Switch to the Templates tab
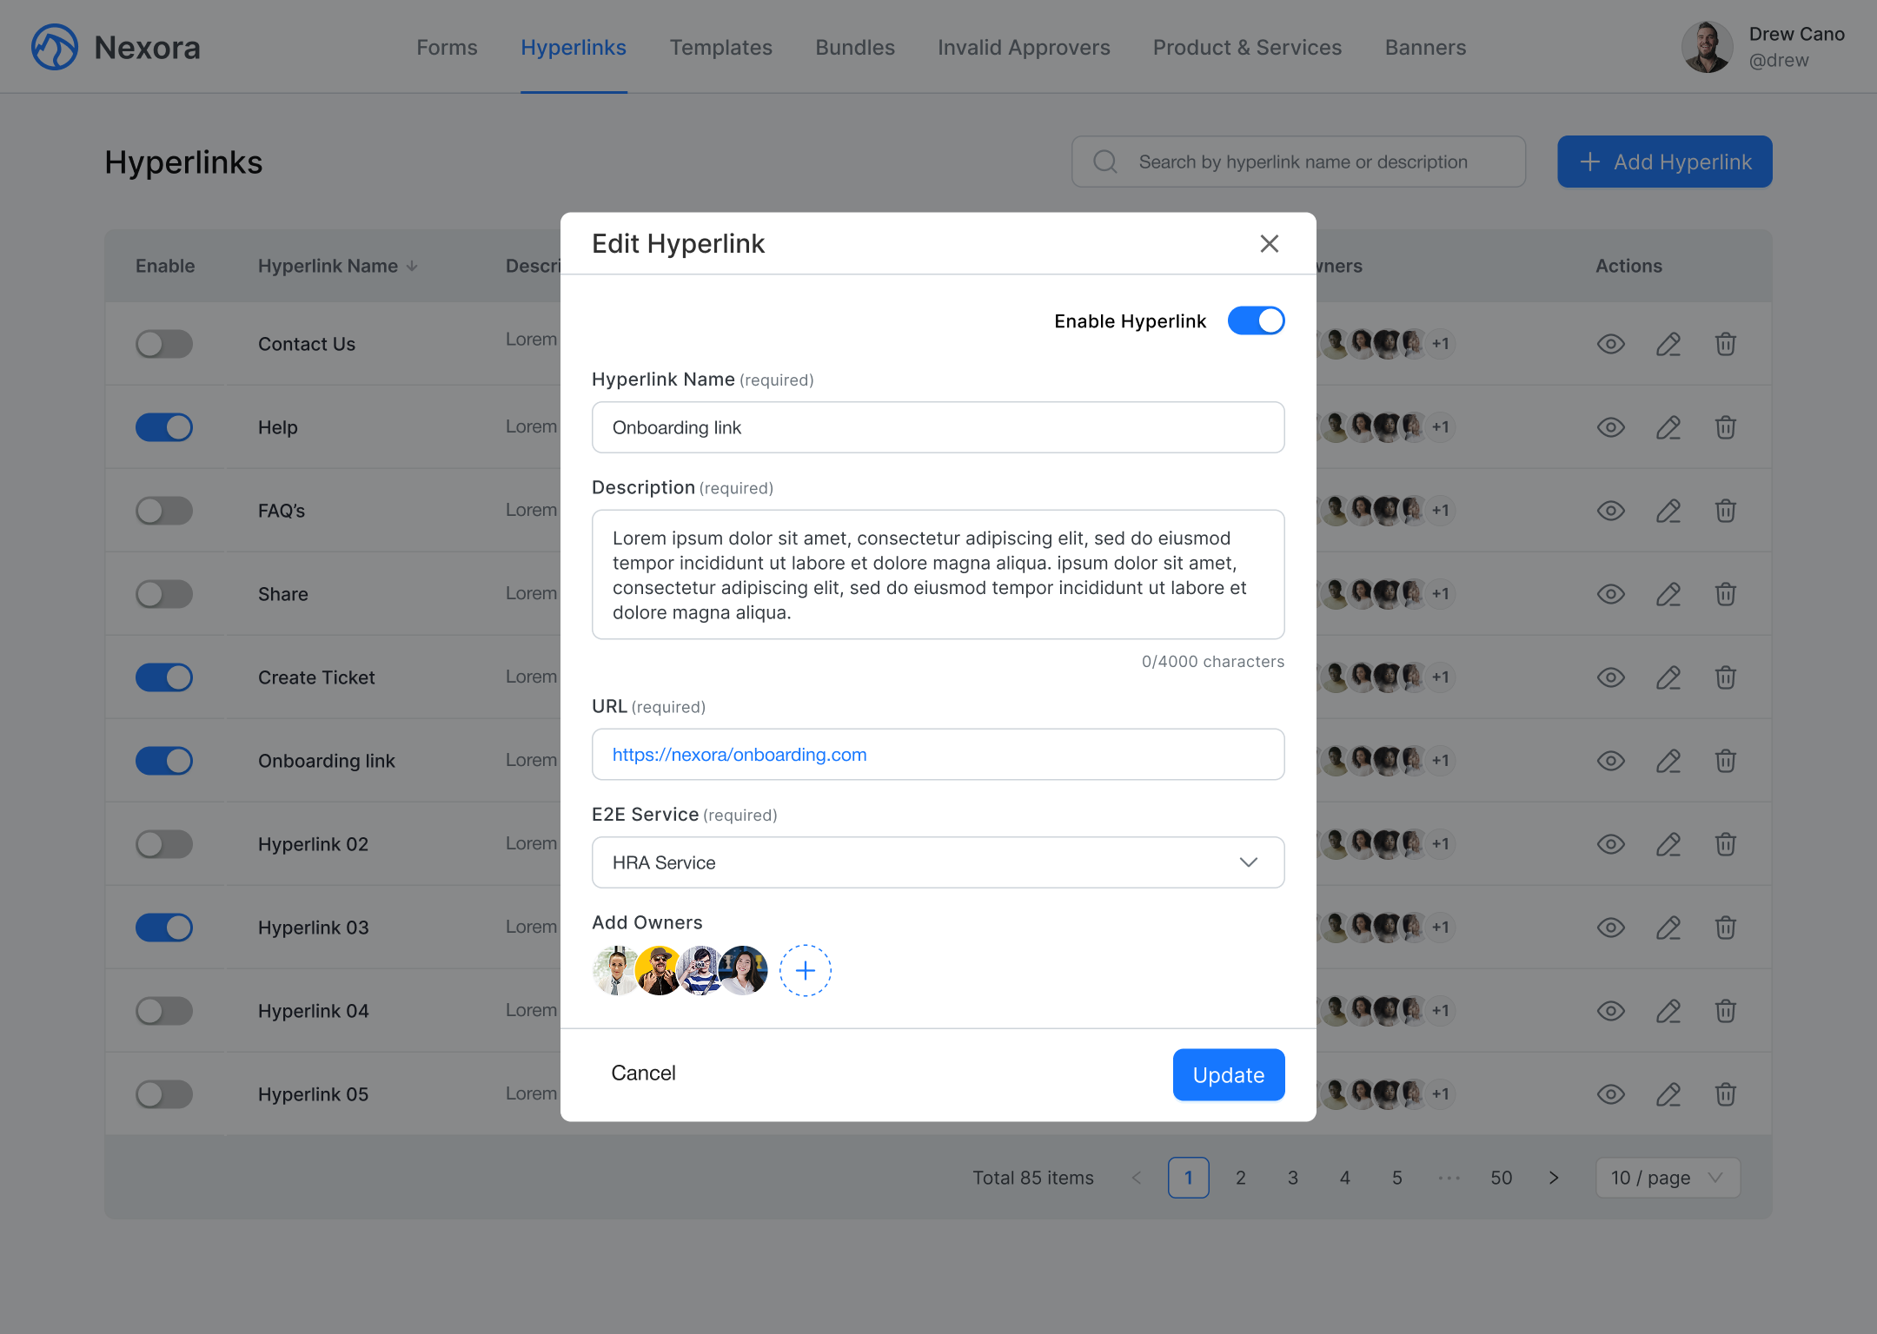The height and width of the screenshot is (1334, 1877). (x=720, y=48)
